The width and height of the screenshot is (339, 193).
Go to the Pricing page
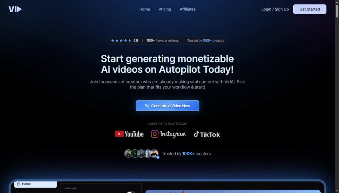pyautogui.click(x=165, y=9)
